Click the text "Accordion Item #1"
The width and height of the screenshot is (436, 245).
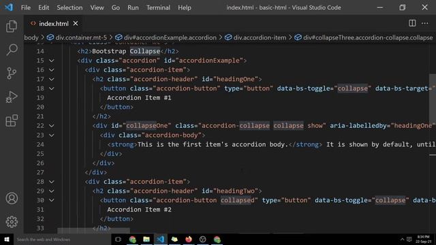point(139,98)
